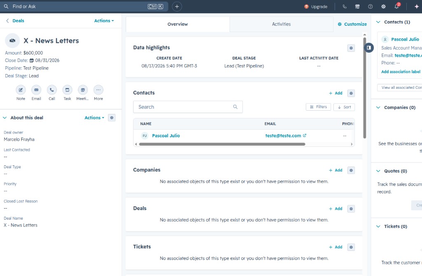Create a Task for this deal
The image size is (422, 276).
click(x=67, y=90)
